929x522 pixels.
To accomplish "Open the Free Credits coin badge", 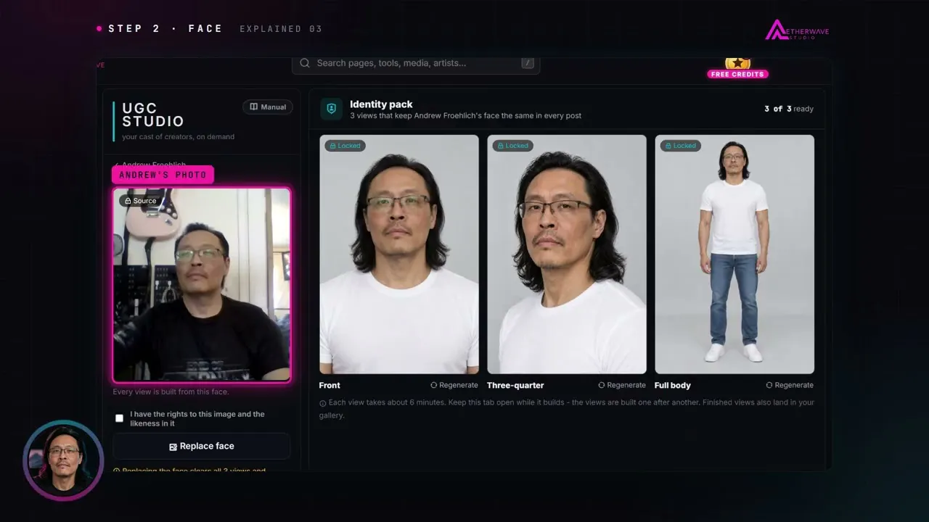I will pos(737,67).
